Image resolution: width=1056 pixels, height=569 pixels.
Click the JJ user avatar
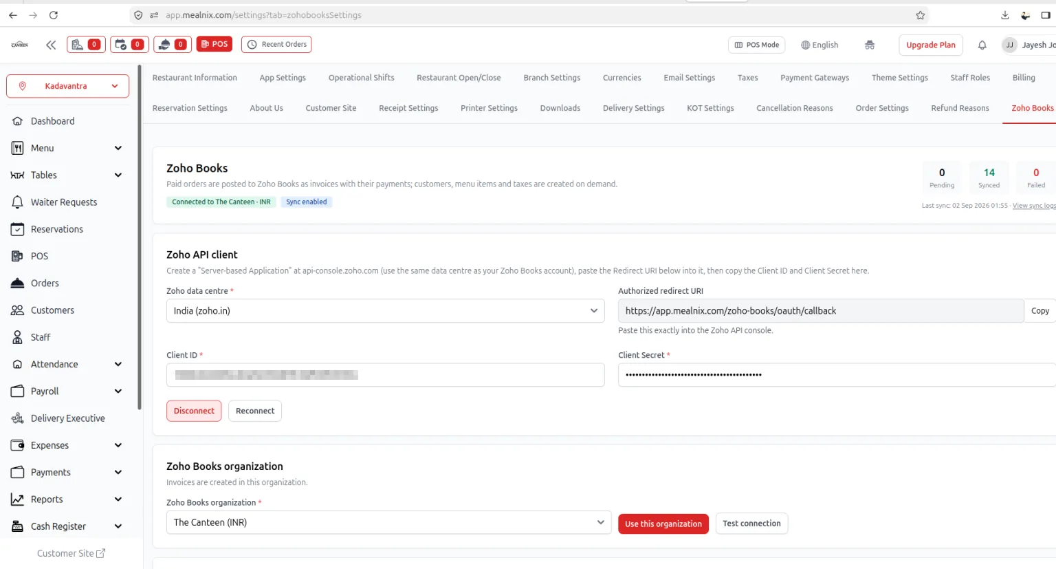click(1009, 45)
